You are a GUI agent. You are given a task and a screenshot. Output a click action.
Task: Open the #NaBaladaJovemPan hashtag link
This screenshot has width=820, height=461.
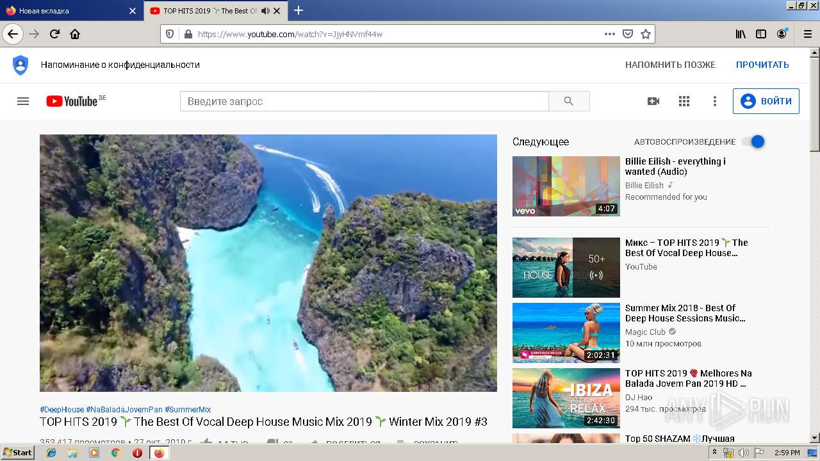(124, 409)
